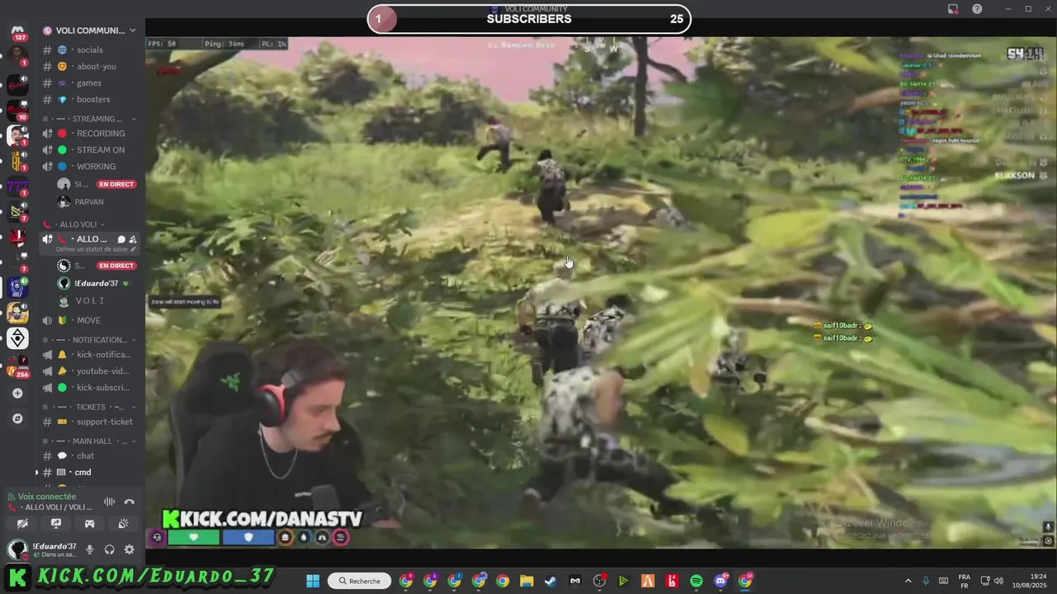The image size is (1057, 594).
Task: Open the soundboard icon
Action: tap(123, 523)
